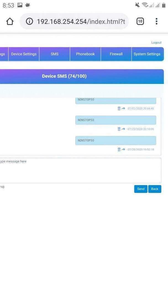Delete the NONSTOP50 message dated 07/25/2020
Viewport: 168px width, 299px height.
119,129
